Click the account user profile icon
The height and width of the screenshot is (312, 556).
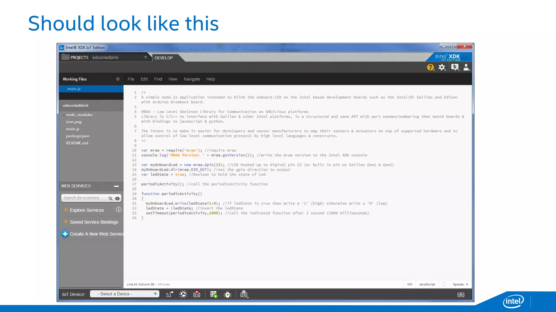point(466,67)
